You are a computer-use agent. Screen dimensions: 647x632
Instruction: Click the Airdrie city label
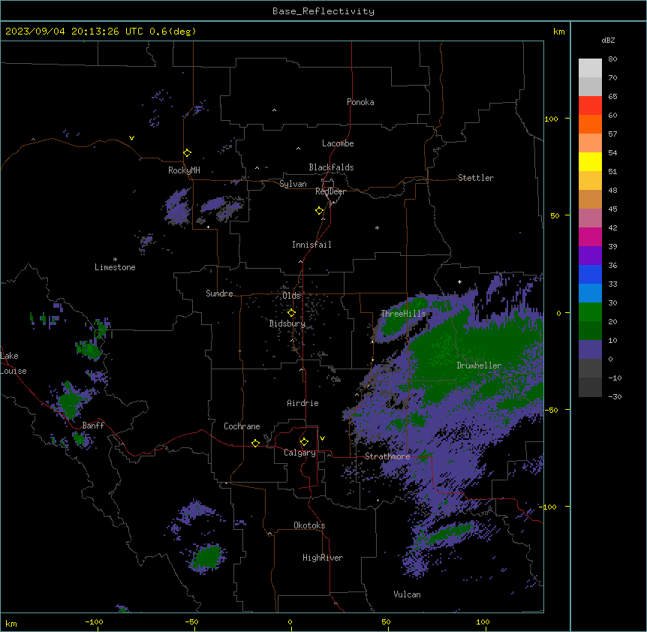[x=302, y=403]
